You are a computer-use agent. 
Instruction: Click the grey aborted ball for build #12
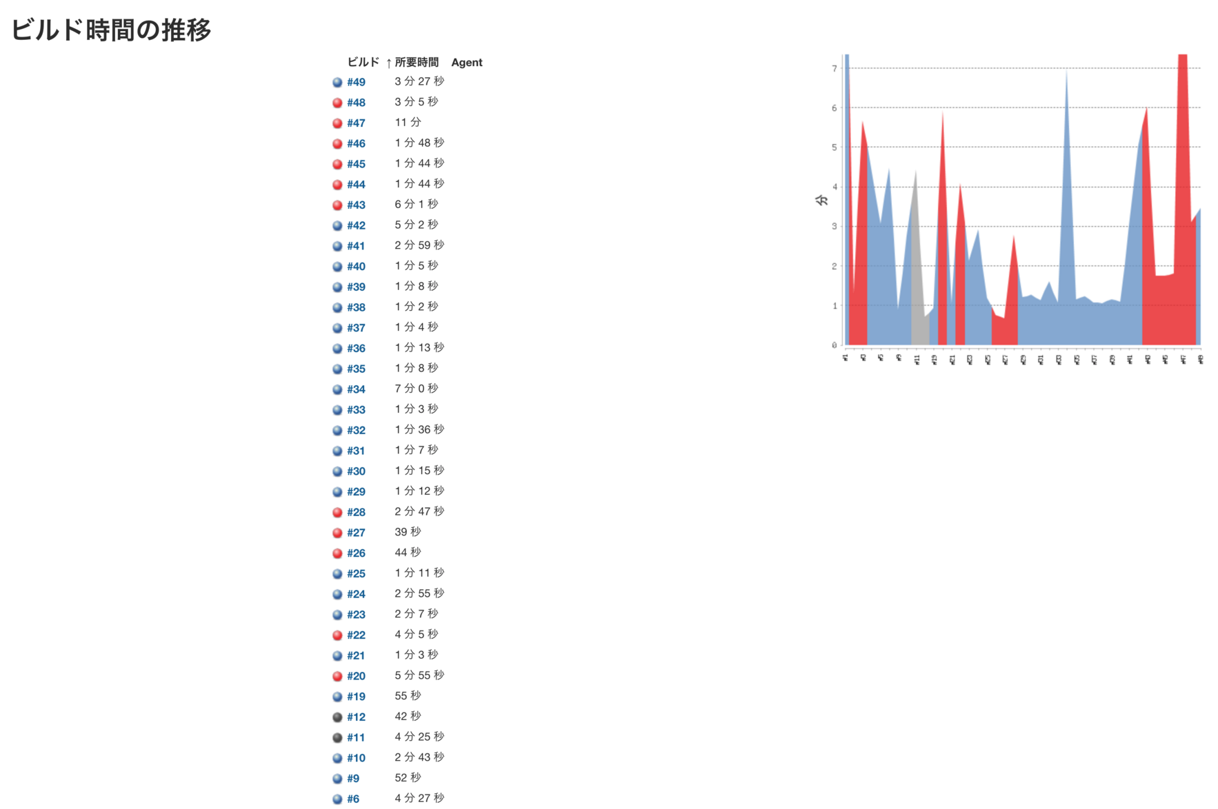point(337,717)
